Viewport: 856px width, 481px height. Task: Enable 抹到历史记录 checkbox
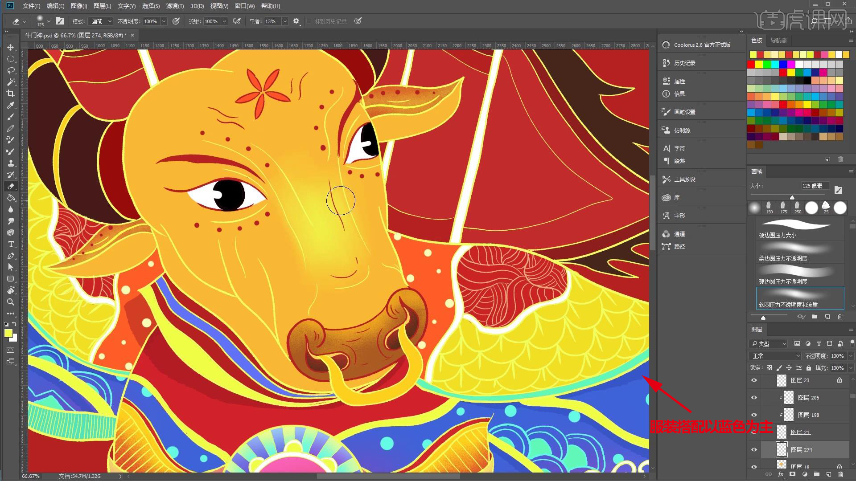[x=309, y=21]
